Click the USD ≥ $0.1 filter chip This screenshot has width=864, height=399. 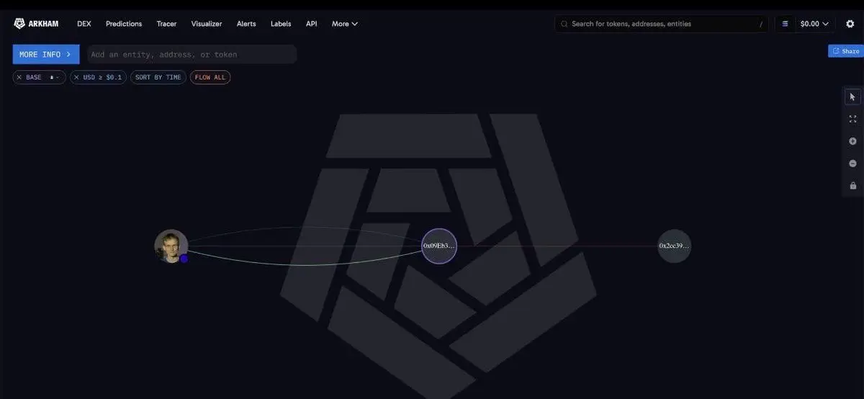coord(98,77)
